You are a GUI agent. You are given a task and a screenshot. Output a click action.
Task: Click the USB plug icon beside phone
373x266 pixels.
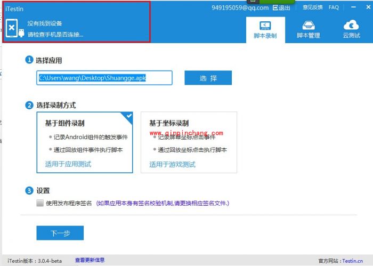tap(21, 33)
